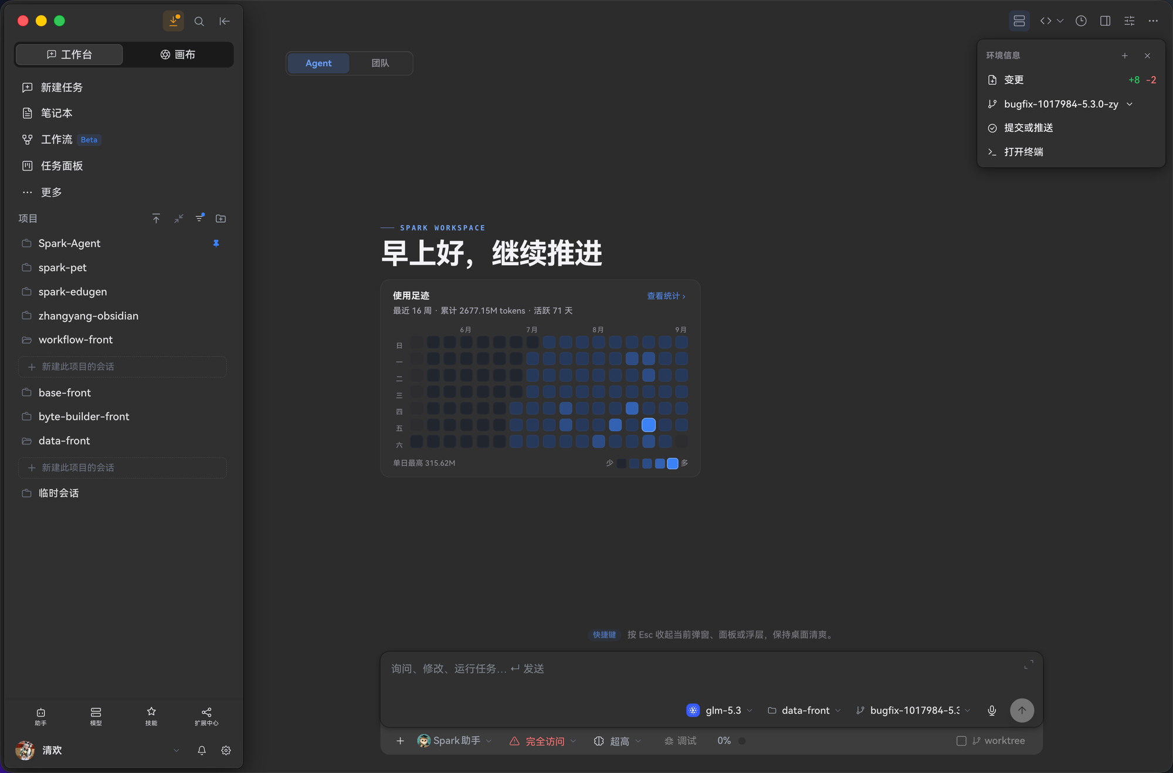Click the download updates icon in the sidebar header
The height and width of the screenshot is (773, 1173).
(x=173, y=21)
